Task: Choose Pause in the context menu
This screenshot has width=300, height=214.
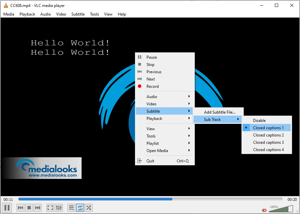Action: click(x=165, y=57)
